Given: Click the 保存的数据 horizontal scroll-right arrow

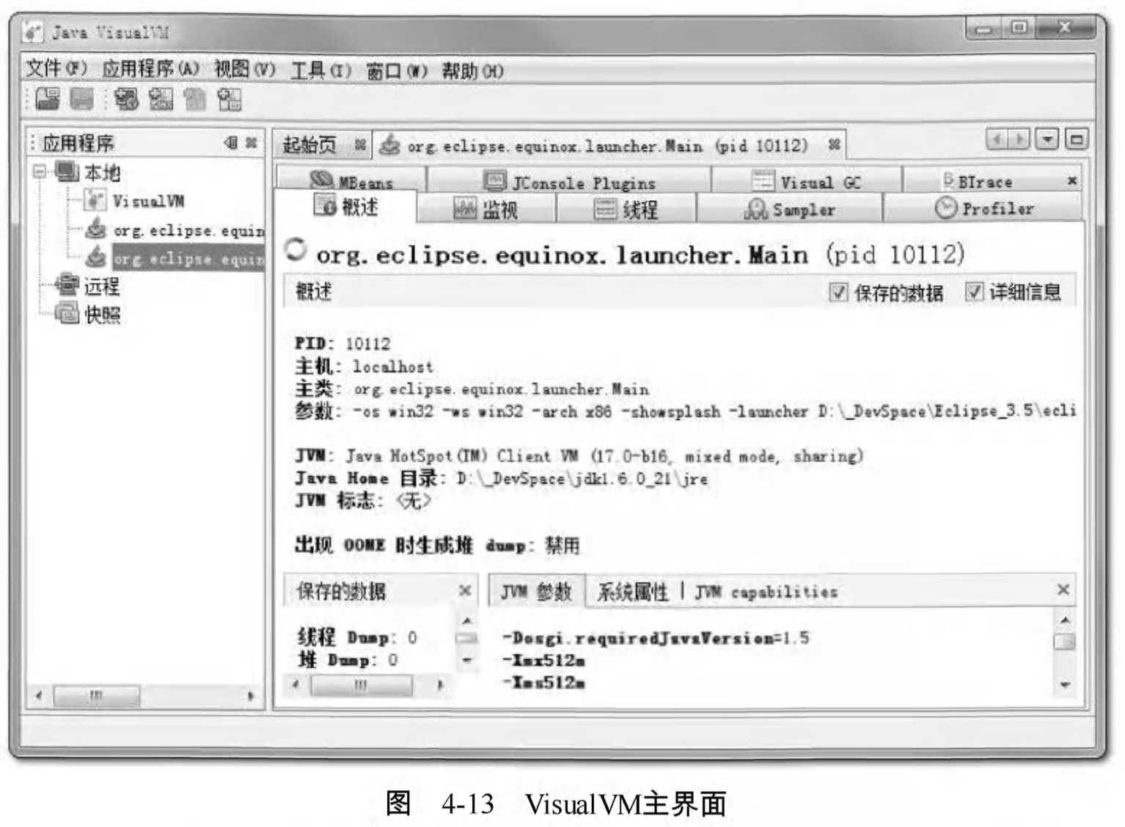Looking at the screenshot, I should coord(440,685).
